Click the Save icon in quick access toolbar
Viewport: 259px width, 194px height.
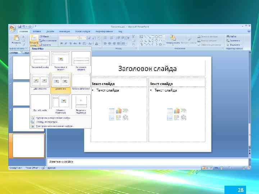pyautogui.click(x=20, y=26)
